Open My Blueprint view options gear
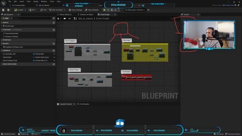Viewport: 242px width, 136px height. click(x=54, y=18)
